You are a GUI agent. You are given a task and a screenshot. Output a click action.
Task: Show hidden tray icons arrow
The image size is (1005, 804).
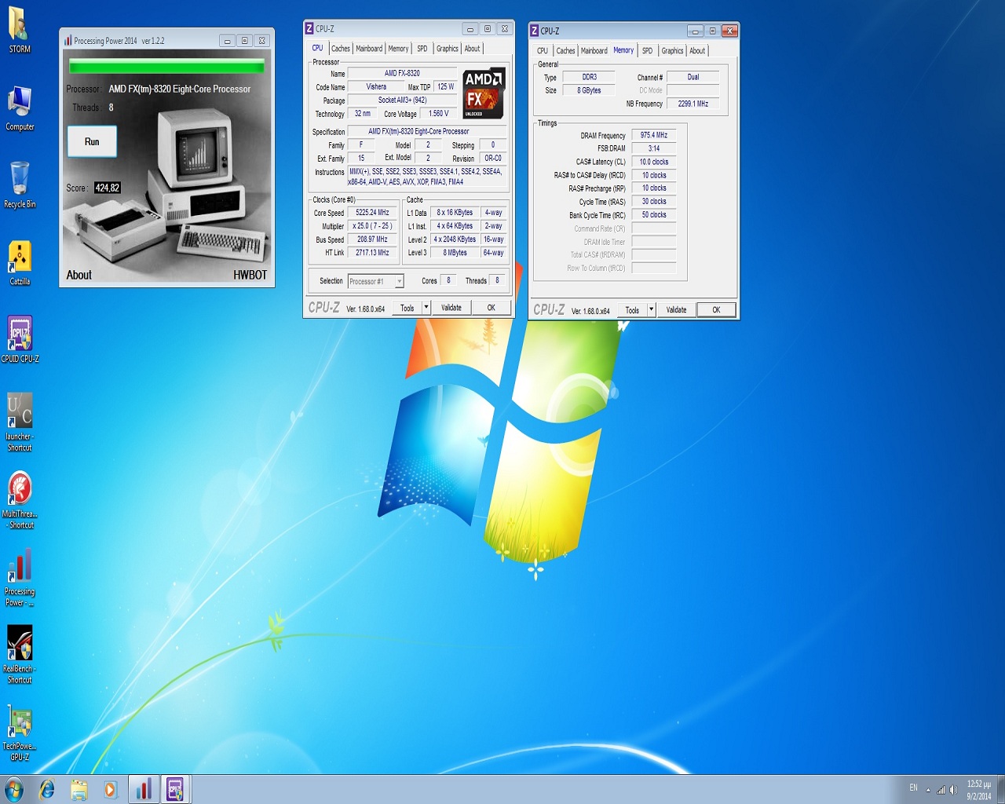pyautogui.click(x=928, y=790)
